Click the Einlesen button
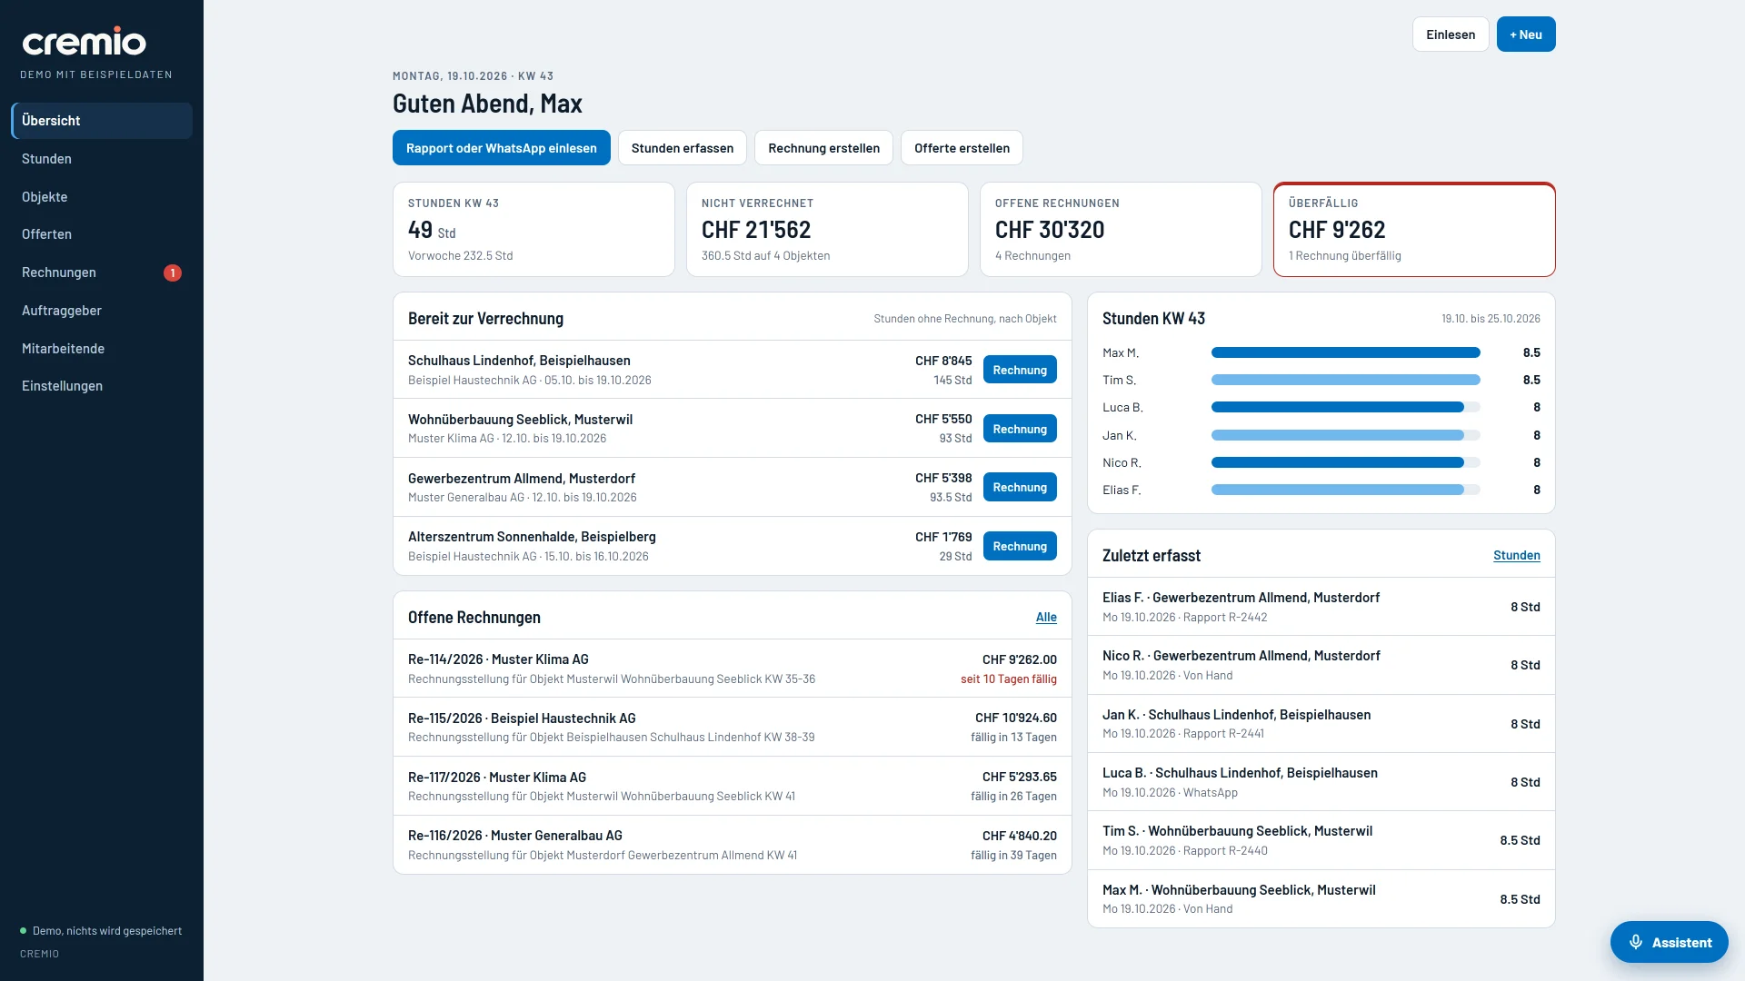The height and width of the screenshot is (981, 1745). point(1451,35)
